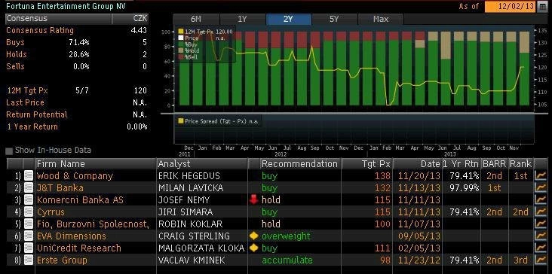Click yellow diamond marker on EVA Dimensions row
This screenshot has width=552, height=274.
(x=253, y=236)
